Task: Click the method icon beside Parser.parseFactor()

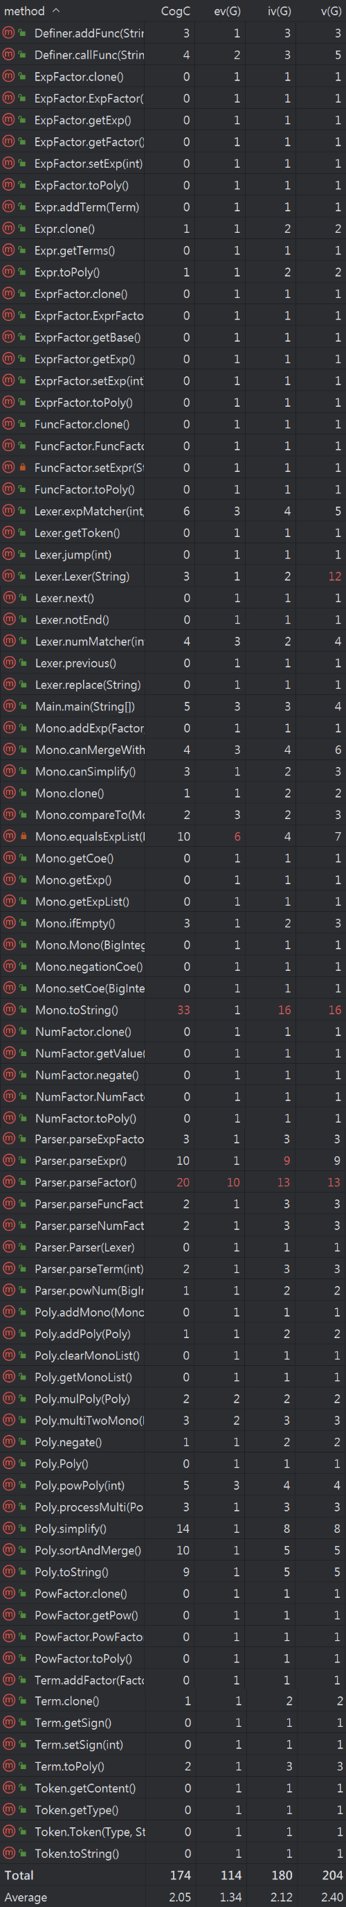Action: point(8,1182)
